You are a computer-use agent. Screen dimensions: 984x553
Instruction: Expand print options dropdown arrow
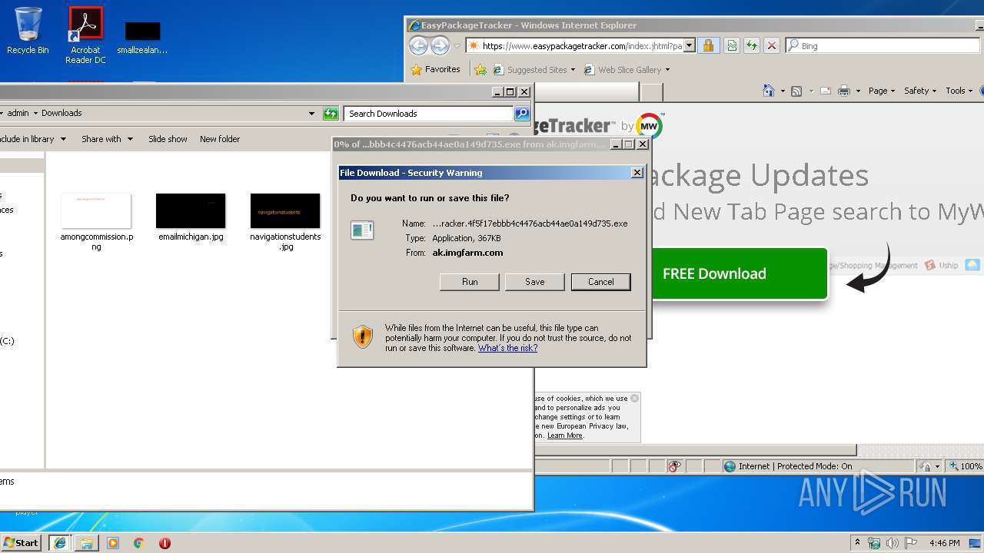pos(858,91)
